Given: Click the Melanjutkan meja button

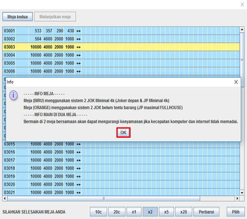Looking at the screenshot, I should [x=55, y=17].
